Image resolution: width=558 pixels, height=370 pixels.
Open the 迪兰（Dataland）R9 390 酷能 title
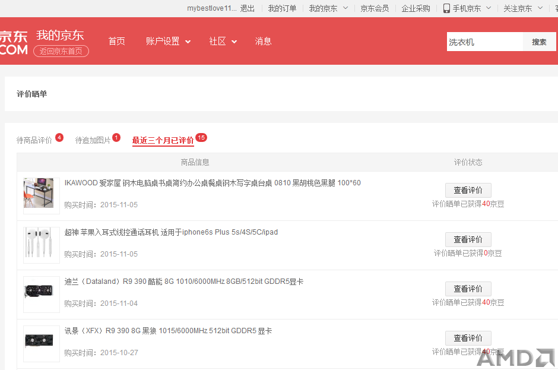click(x=183, y=282)
